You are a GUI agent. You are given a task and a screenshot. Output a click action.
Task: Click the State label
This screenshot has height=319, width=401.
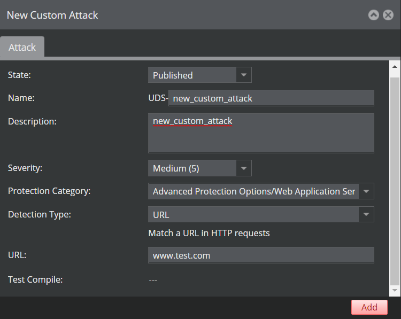point(19,75)
